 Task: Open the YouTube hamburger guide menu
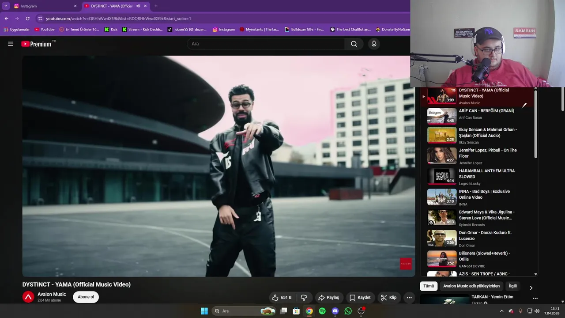click(11, 44)
